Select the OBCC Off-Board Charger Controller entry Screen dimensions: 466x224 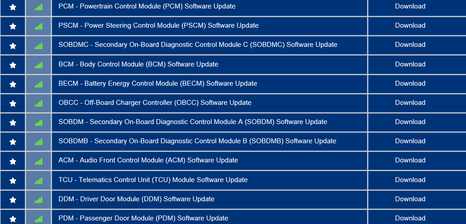[x=155, y=103]
